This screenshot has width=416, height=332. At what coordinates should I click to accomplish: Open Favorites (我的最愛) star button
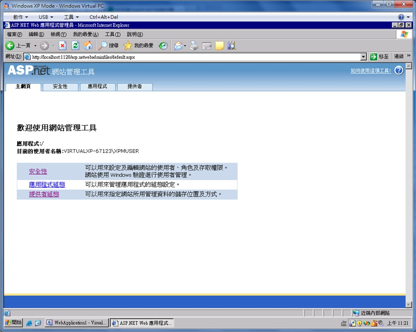(138, 46)
